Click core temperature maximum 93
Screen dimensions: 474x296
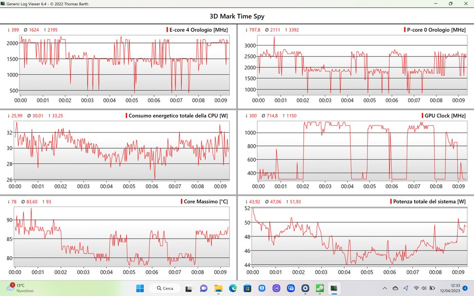click(x=48, y=202)
